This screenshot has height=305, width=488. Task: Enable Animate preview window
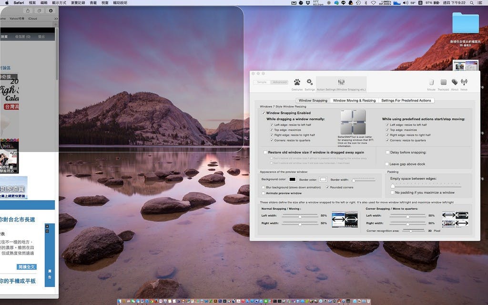coord(263,193)
